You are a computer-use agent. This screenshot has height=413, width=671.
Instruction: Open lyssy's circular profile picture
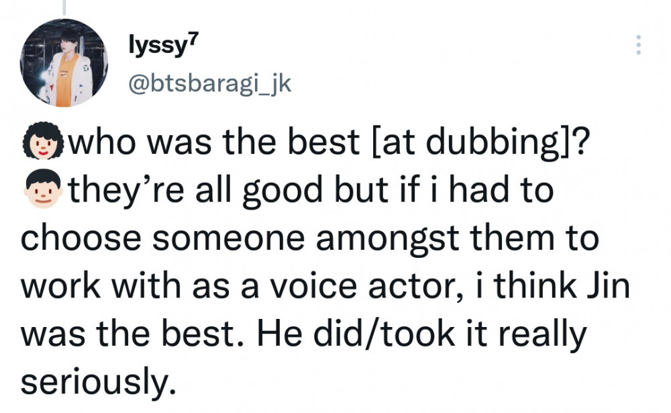pyautogui.click(x=64, y=62)
